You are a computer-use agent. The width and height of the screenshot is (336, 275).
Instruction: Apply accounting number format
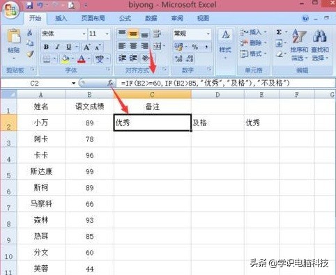point(178,47)
